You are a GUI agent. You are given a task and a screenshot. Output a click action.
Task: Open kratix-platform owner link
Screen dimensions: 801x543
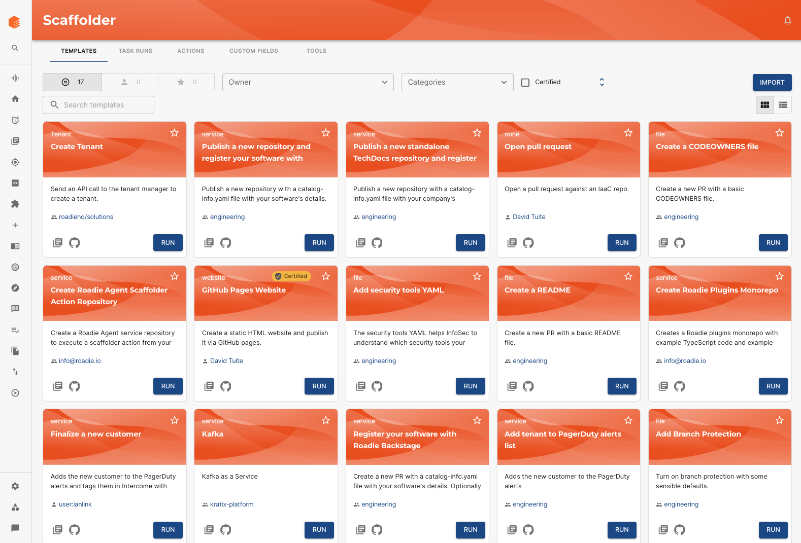coord(232,504)
